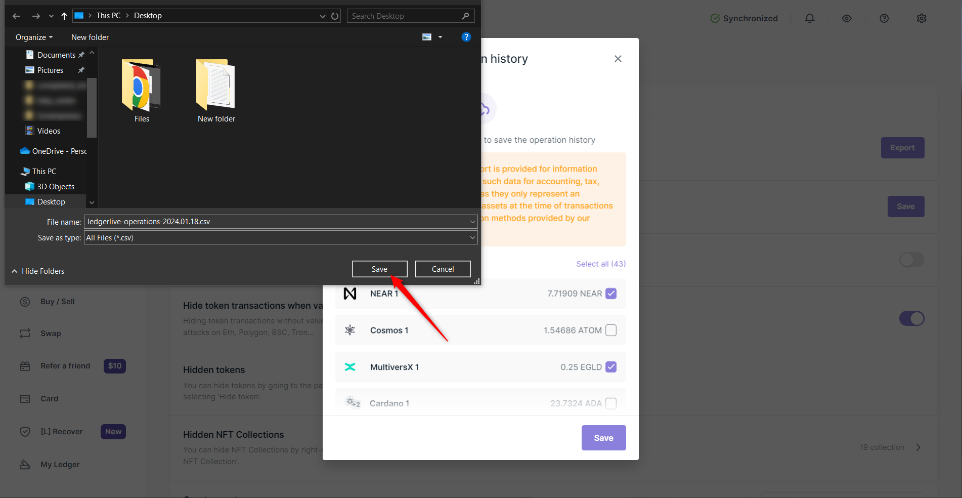Toggle discreet mode eye icon

click(x=847, y=19)
